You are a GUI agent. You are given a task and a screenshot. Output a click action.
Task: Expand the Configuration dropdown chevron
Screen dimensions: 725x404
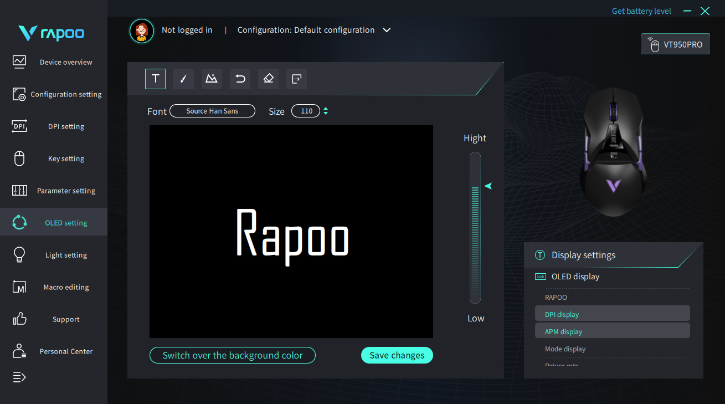click(x=387, y=30)
